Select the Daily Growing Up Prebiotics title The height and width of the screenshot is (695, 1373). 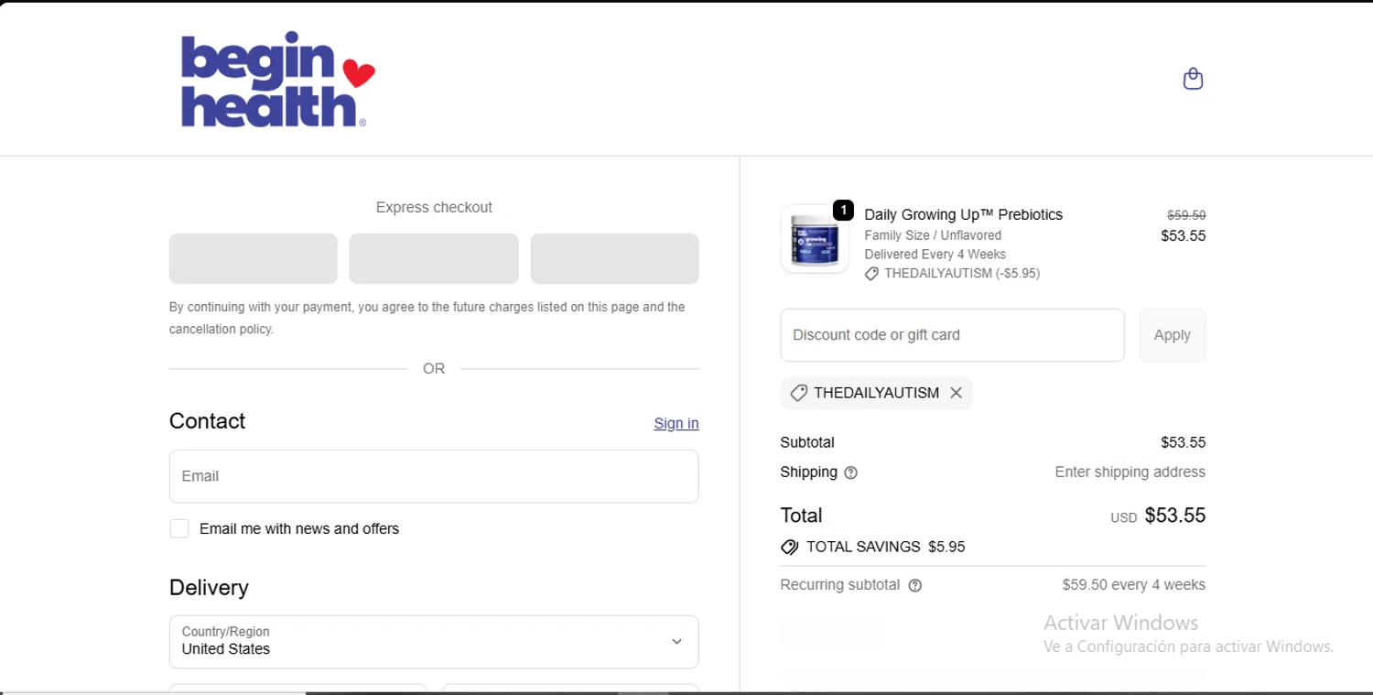963,214
